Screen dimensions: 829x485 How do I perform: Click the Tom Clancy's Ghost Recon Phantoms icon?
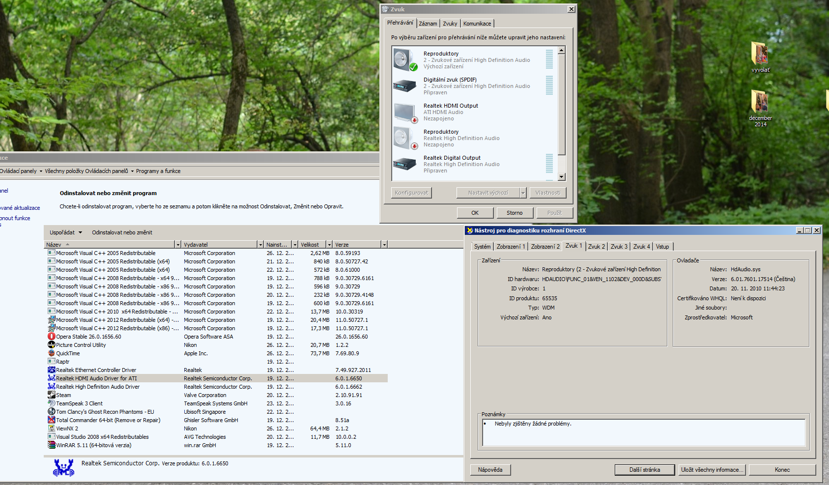[52, 412]
